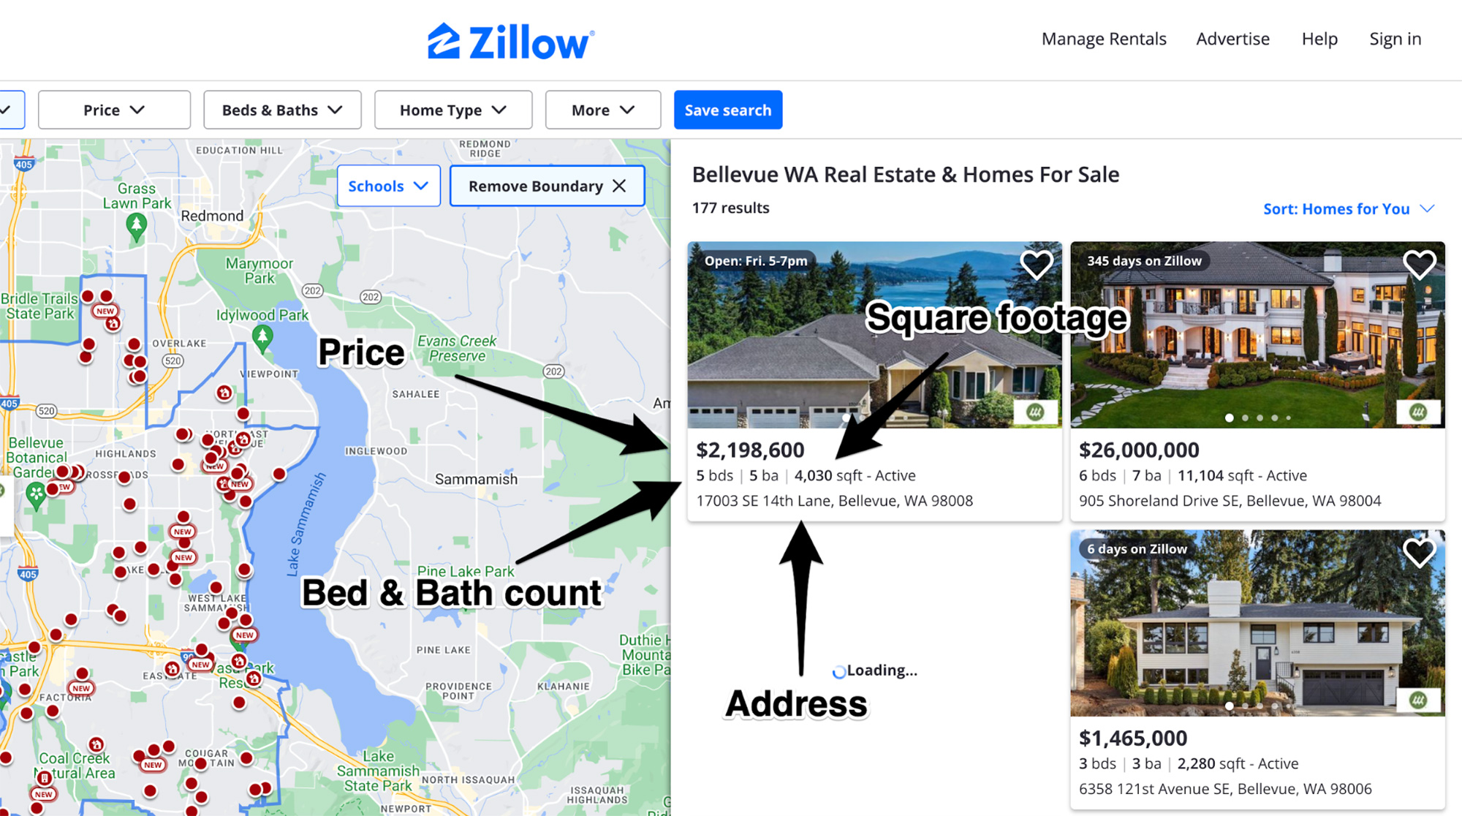Click the Save search button
The height and width of the screenshot is (816, 1462).
click(x=729, y=110)
